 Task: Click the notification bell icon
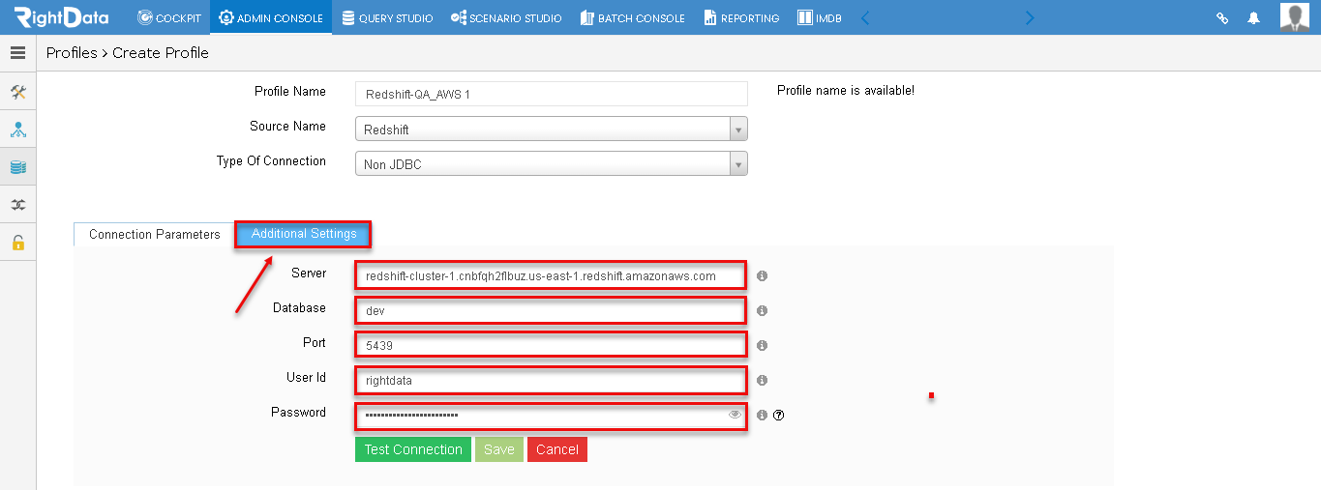1254,17
